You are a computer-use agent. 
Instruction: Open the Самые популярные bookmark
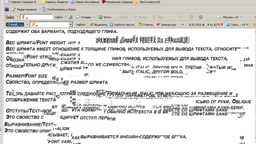85,2
